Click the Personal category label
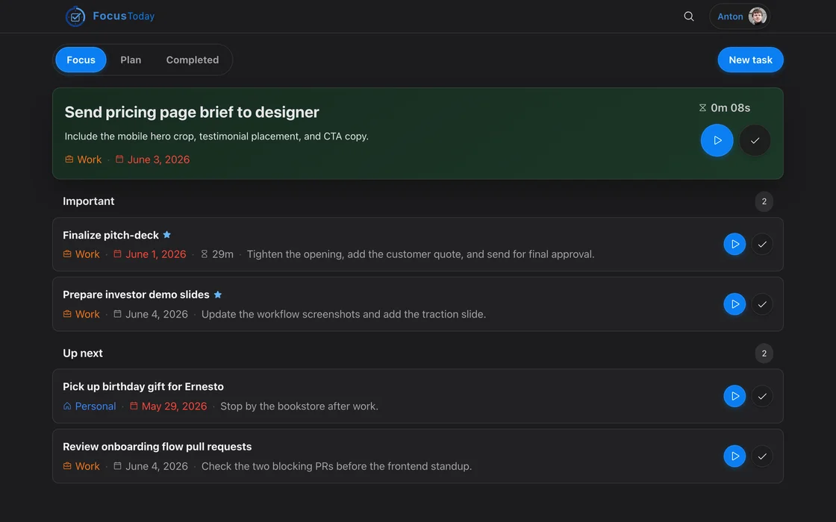Viewport: 836px width, 522px height. tap(96, 406)
